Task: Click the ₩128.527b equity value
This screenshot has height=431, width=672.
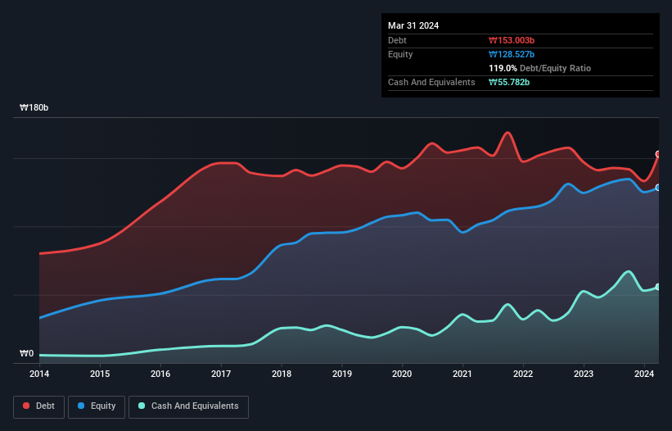Action: pyautogui.click(x=512, y=54)
